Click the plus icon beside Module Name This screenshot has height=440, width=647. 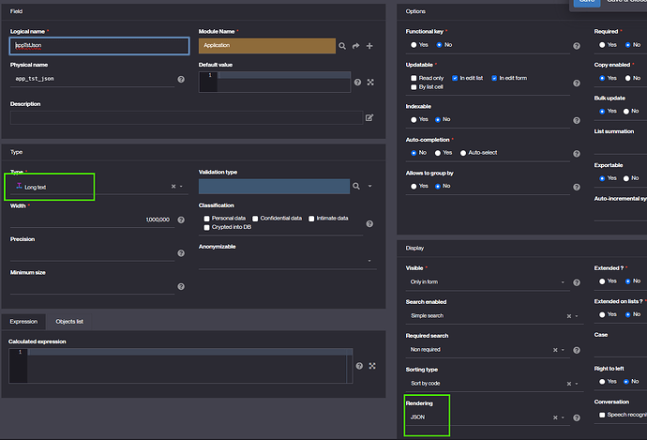click(x=369, y=45)
